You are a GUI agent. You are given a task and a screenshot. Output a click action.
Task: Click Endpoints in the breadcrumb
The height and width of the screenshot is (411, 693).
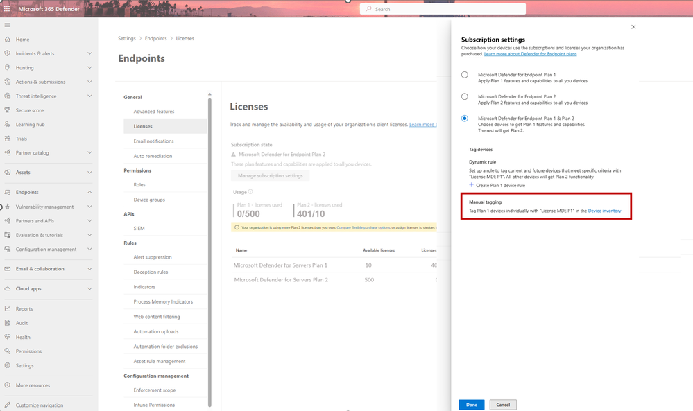pyautogui.click(x=155, y=38)
